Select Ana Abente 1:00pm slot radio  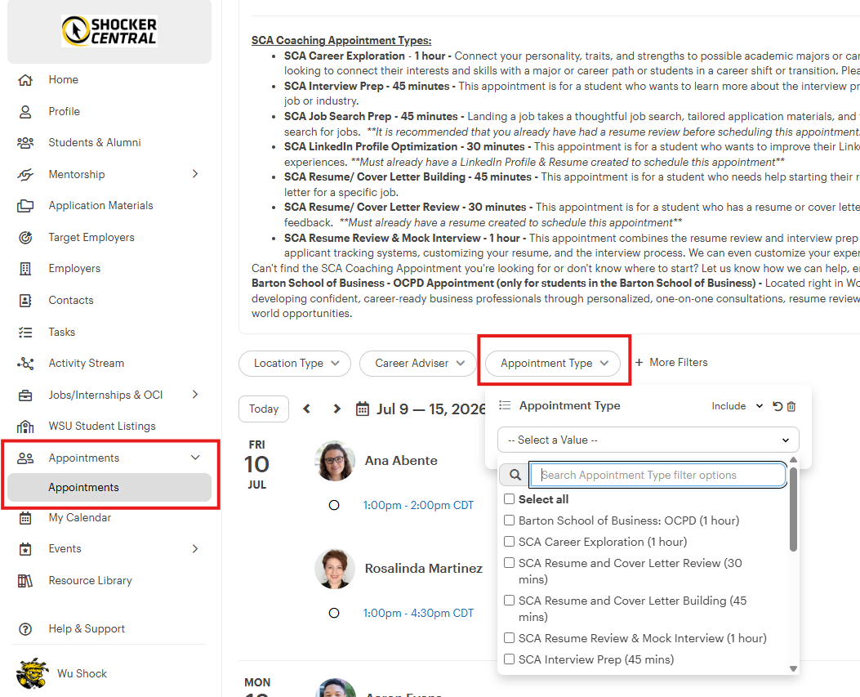pos(333,505)
